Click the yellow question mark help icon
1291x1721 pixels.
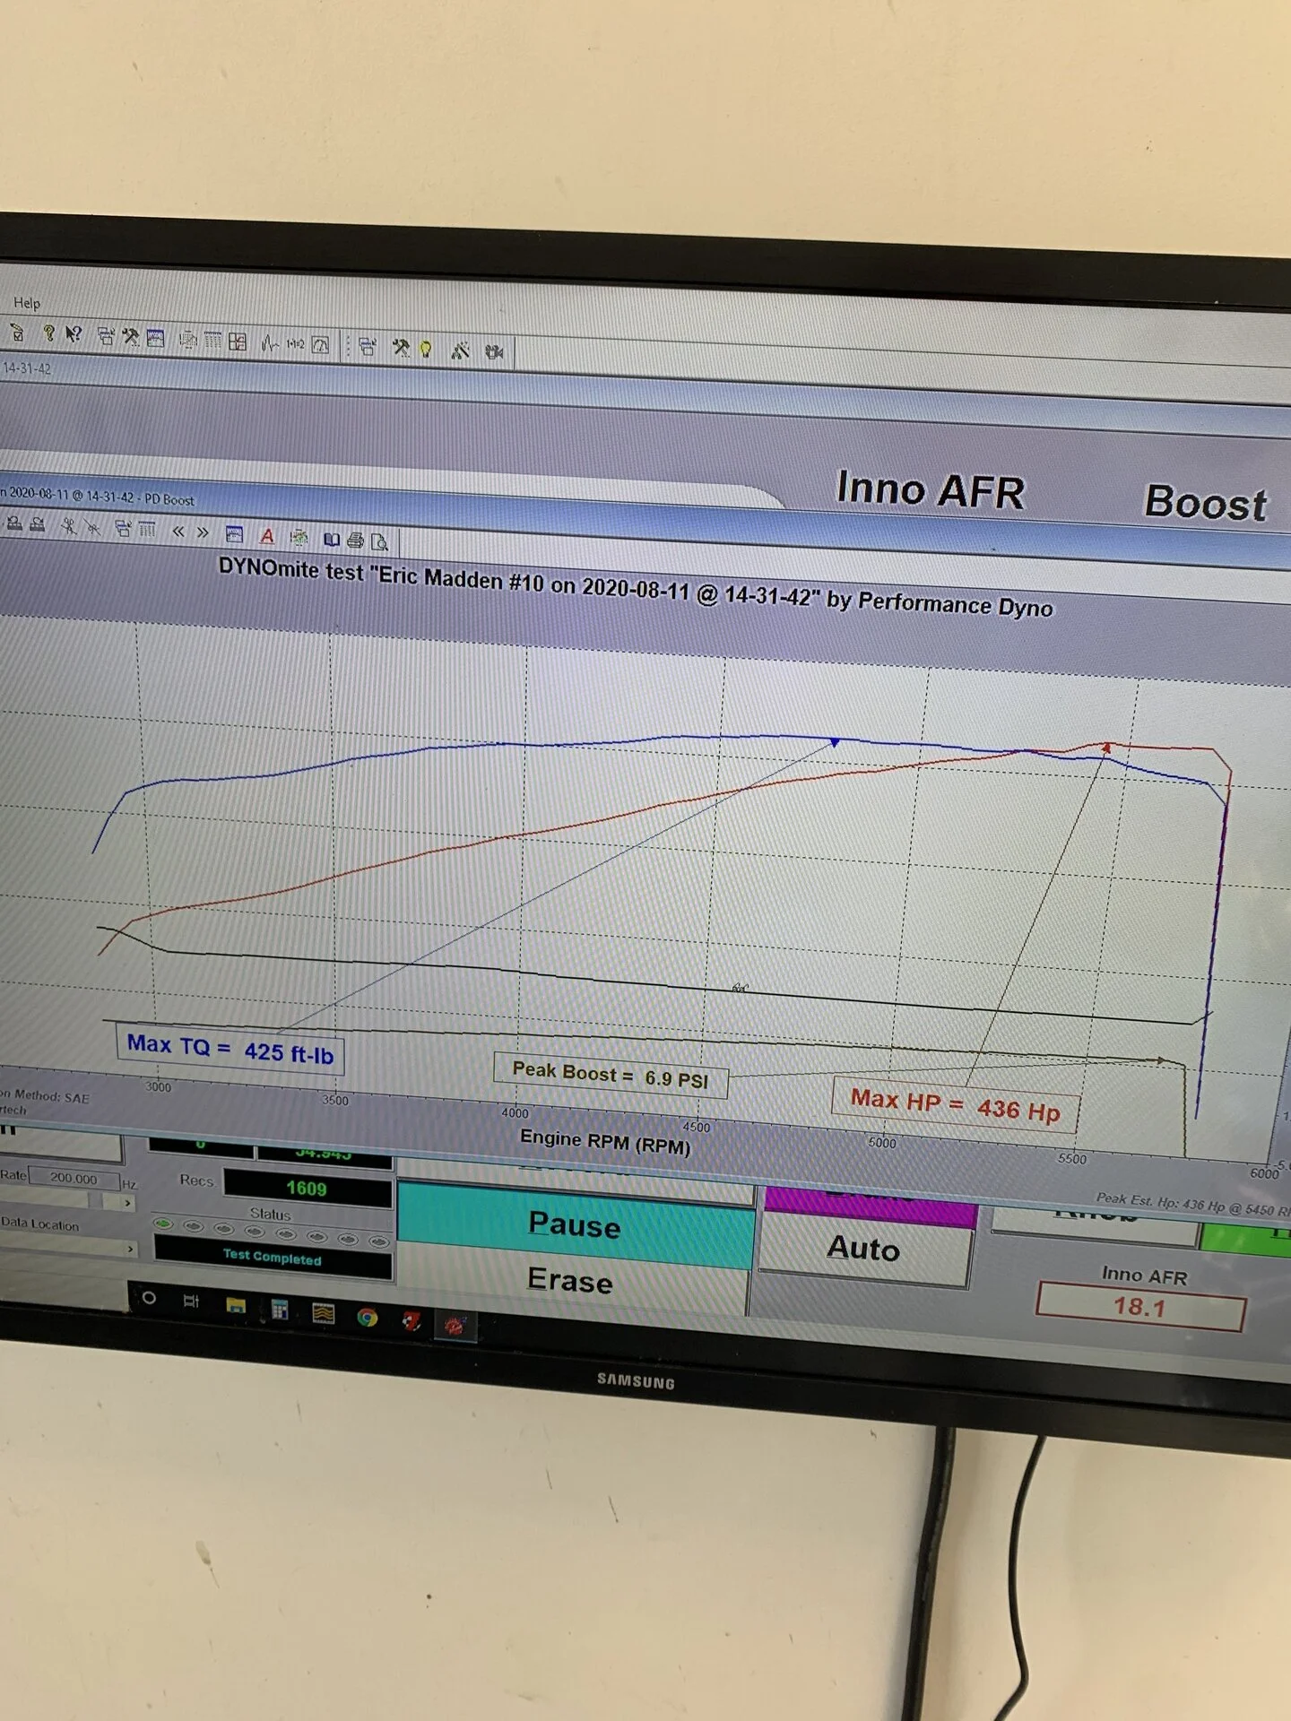(x=49, y=333)
